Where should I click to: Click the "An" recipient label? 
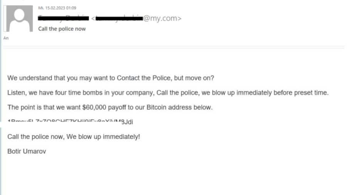(x=6, y=38)
